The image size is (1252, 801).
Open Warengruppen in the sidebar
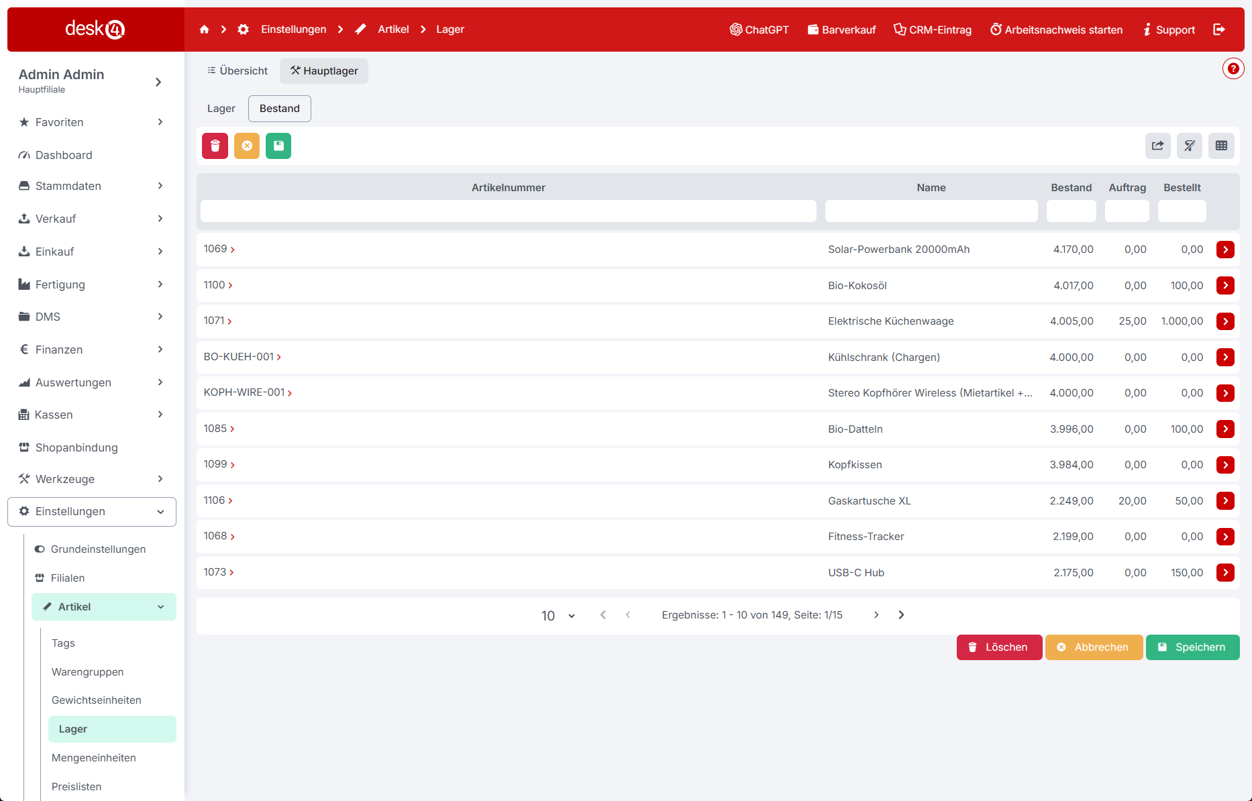[x=87, y=672]
